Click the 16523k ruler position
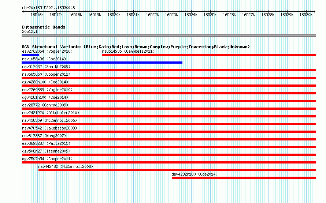The width and height of the screenshot is (326, 203). coord(171,15)
